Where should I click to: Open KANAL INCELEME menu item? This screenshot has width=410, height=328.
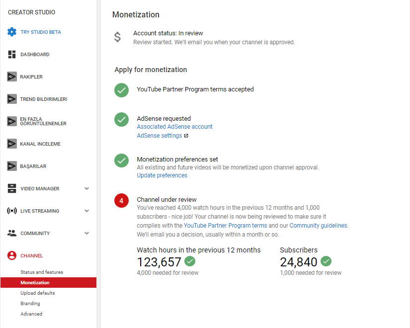pos(40,144)
